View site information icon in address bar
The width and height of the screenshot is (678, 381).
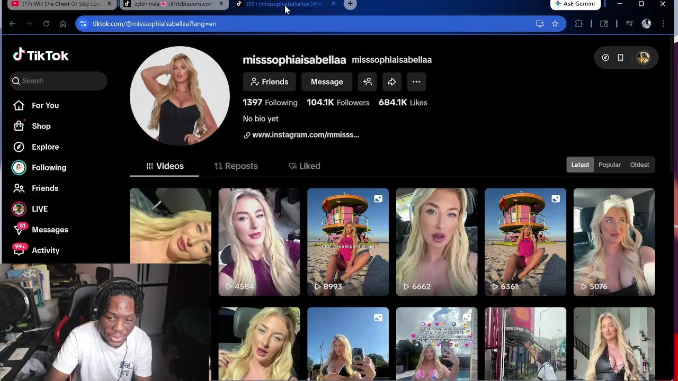pos(83,24)
